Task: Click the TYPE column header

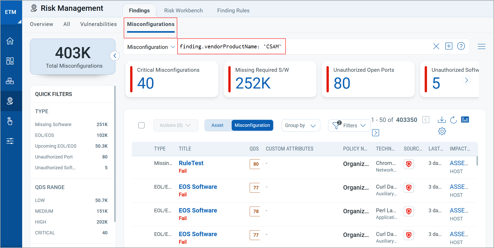Action: point(160,149)
